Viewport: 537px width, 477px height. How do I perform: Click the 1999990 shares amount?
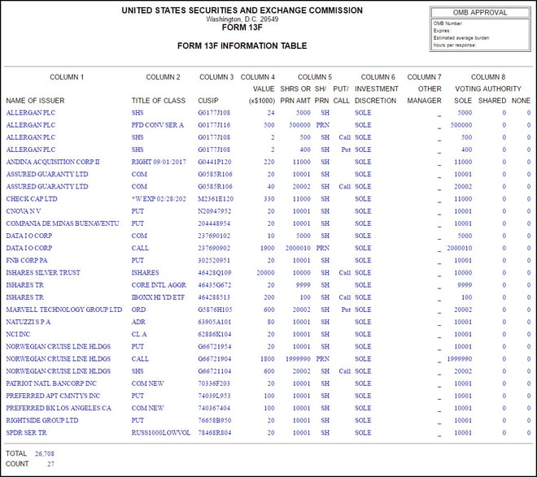[x=298, y=358]
